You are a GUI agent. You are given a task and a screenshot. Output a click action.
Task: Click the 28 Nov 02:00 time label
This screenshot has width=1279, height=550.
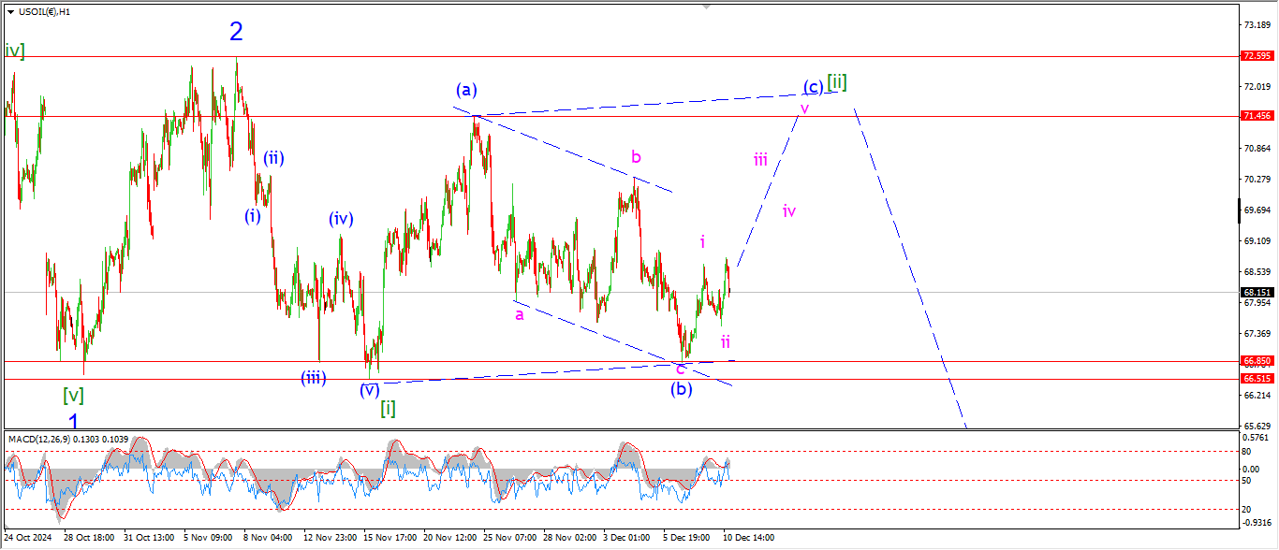pos(570,539)
